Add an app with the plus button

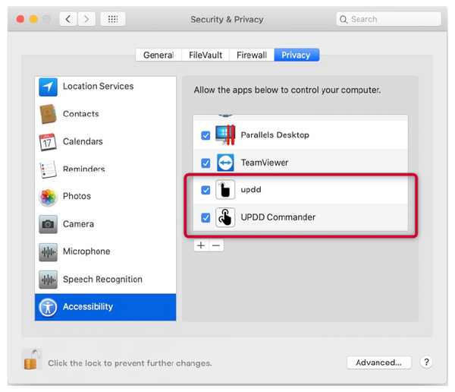click(201, 245)
